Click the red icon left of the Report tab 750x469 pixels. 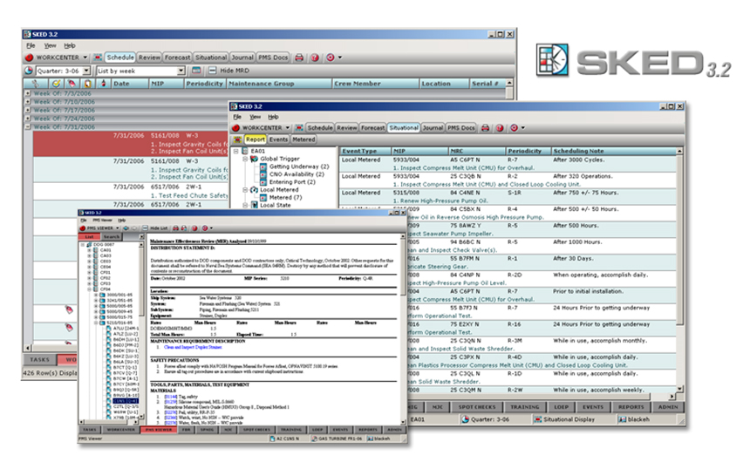click(x=238, y=139)
